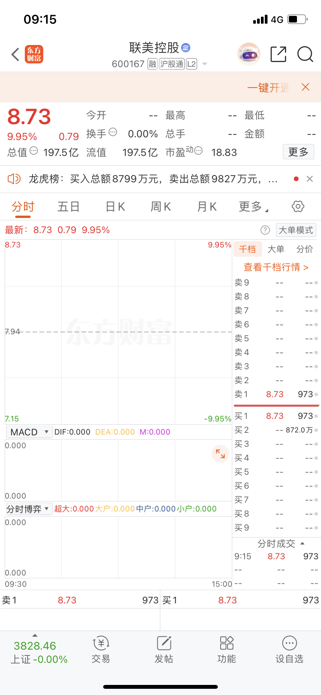Open 查看千档行情 link

(x=276, y=267)
